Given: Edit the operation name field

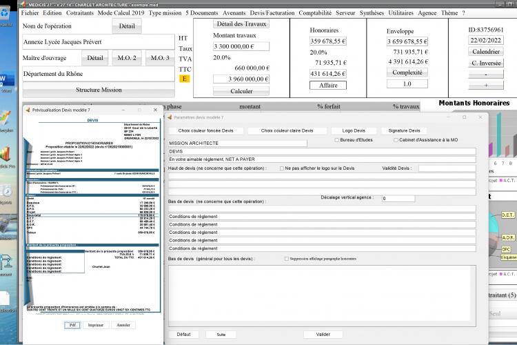Looking at the screenshot, I should [99, 42].
